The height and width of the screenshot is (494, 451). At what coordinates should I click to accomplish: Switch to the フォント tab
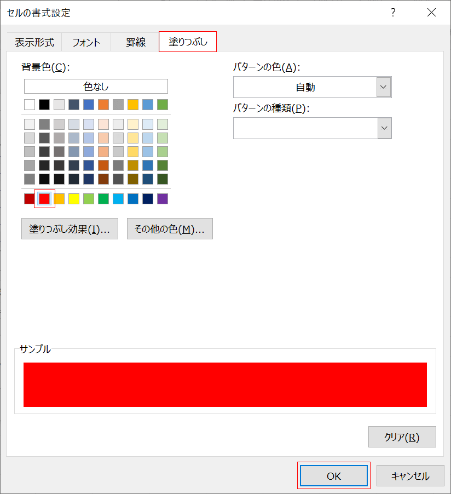tap(85, 42)
